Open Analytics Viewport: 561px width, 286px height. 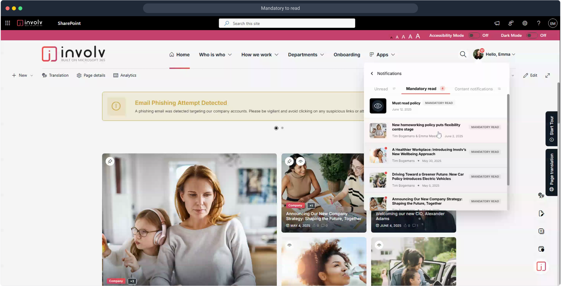pos(125,75)
